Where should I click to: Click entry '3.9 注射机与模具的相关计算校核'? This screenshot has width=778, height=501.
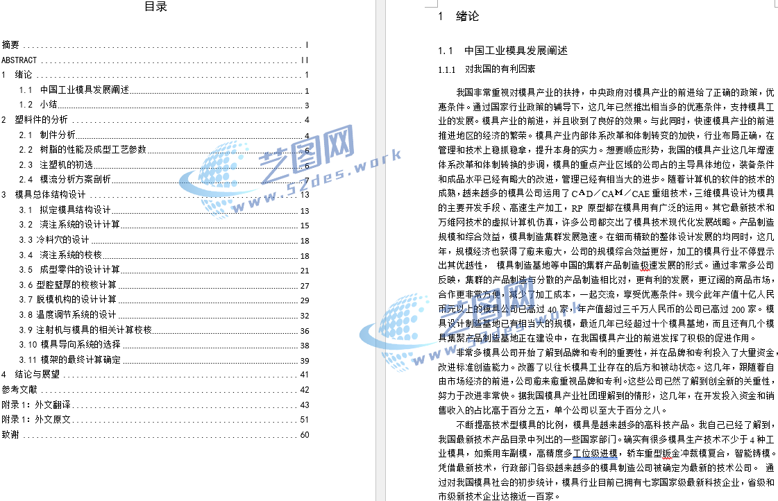click(164, 330)
